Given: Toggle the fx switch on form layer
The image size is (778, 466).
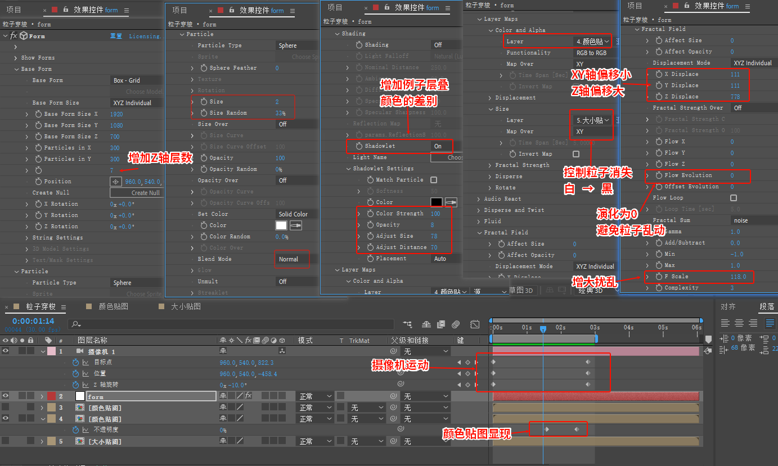Looking at the screenshot, I should tap(248, 396).
